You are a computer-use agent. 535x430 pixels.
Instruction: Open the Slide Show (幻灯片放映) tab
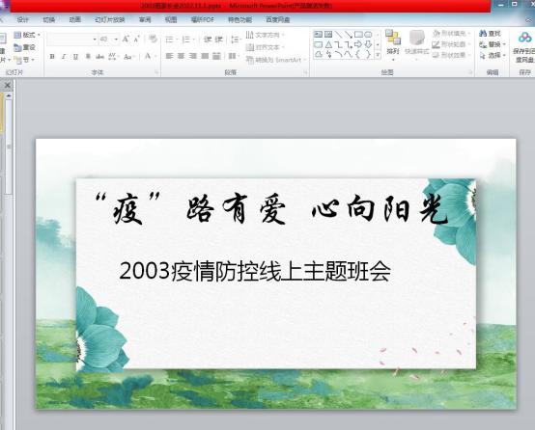pyautogui.click(x=109, y=19)
